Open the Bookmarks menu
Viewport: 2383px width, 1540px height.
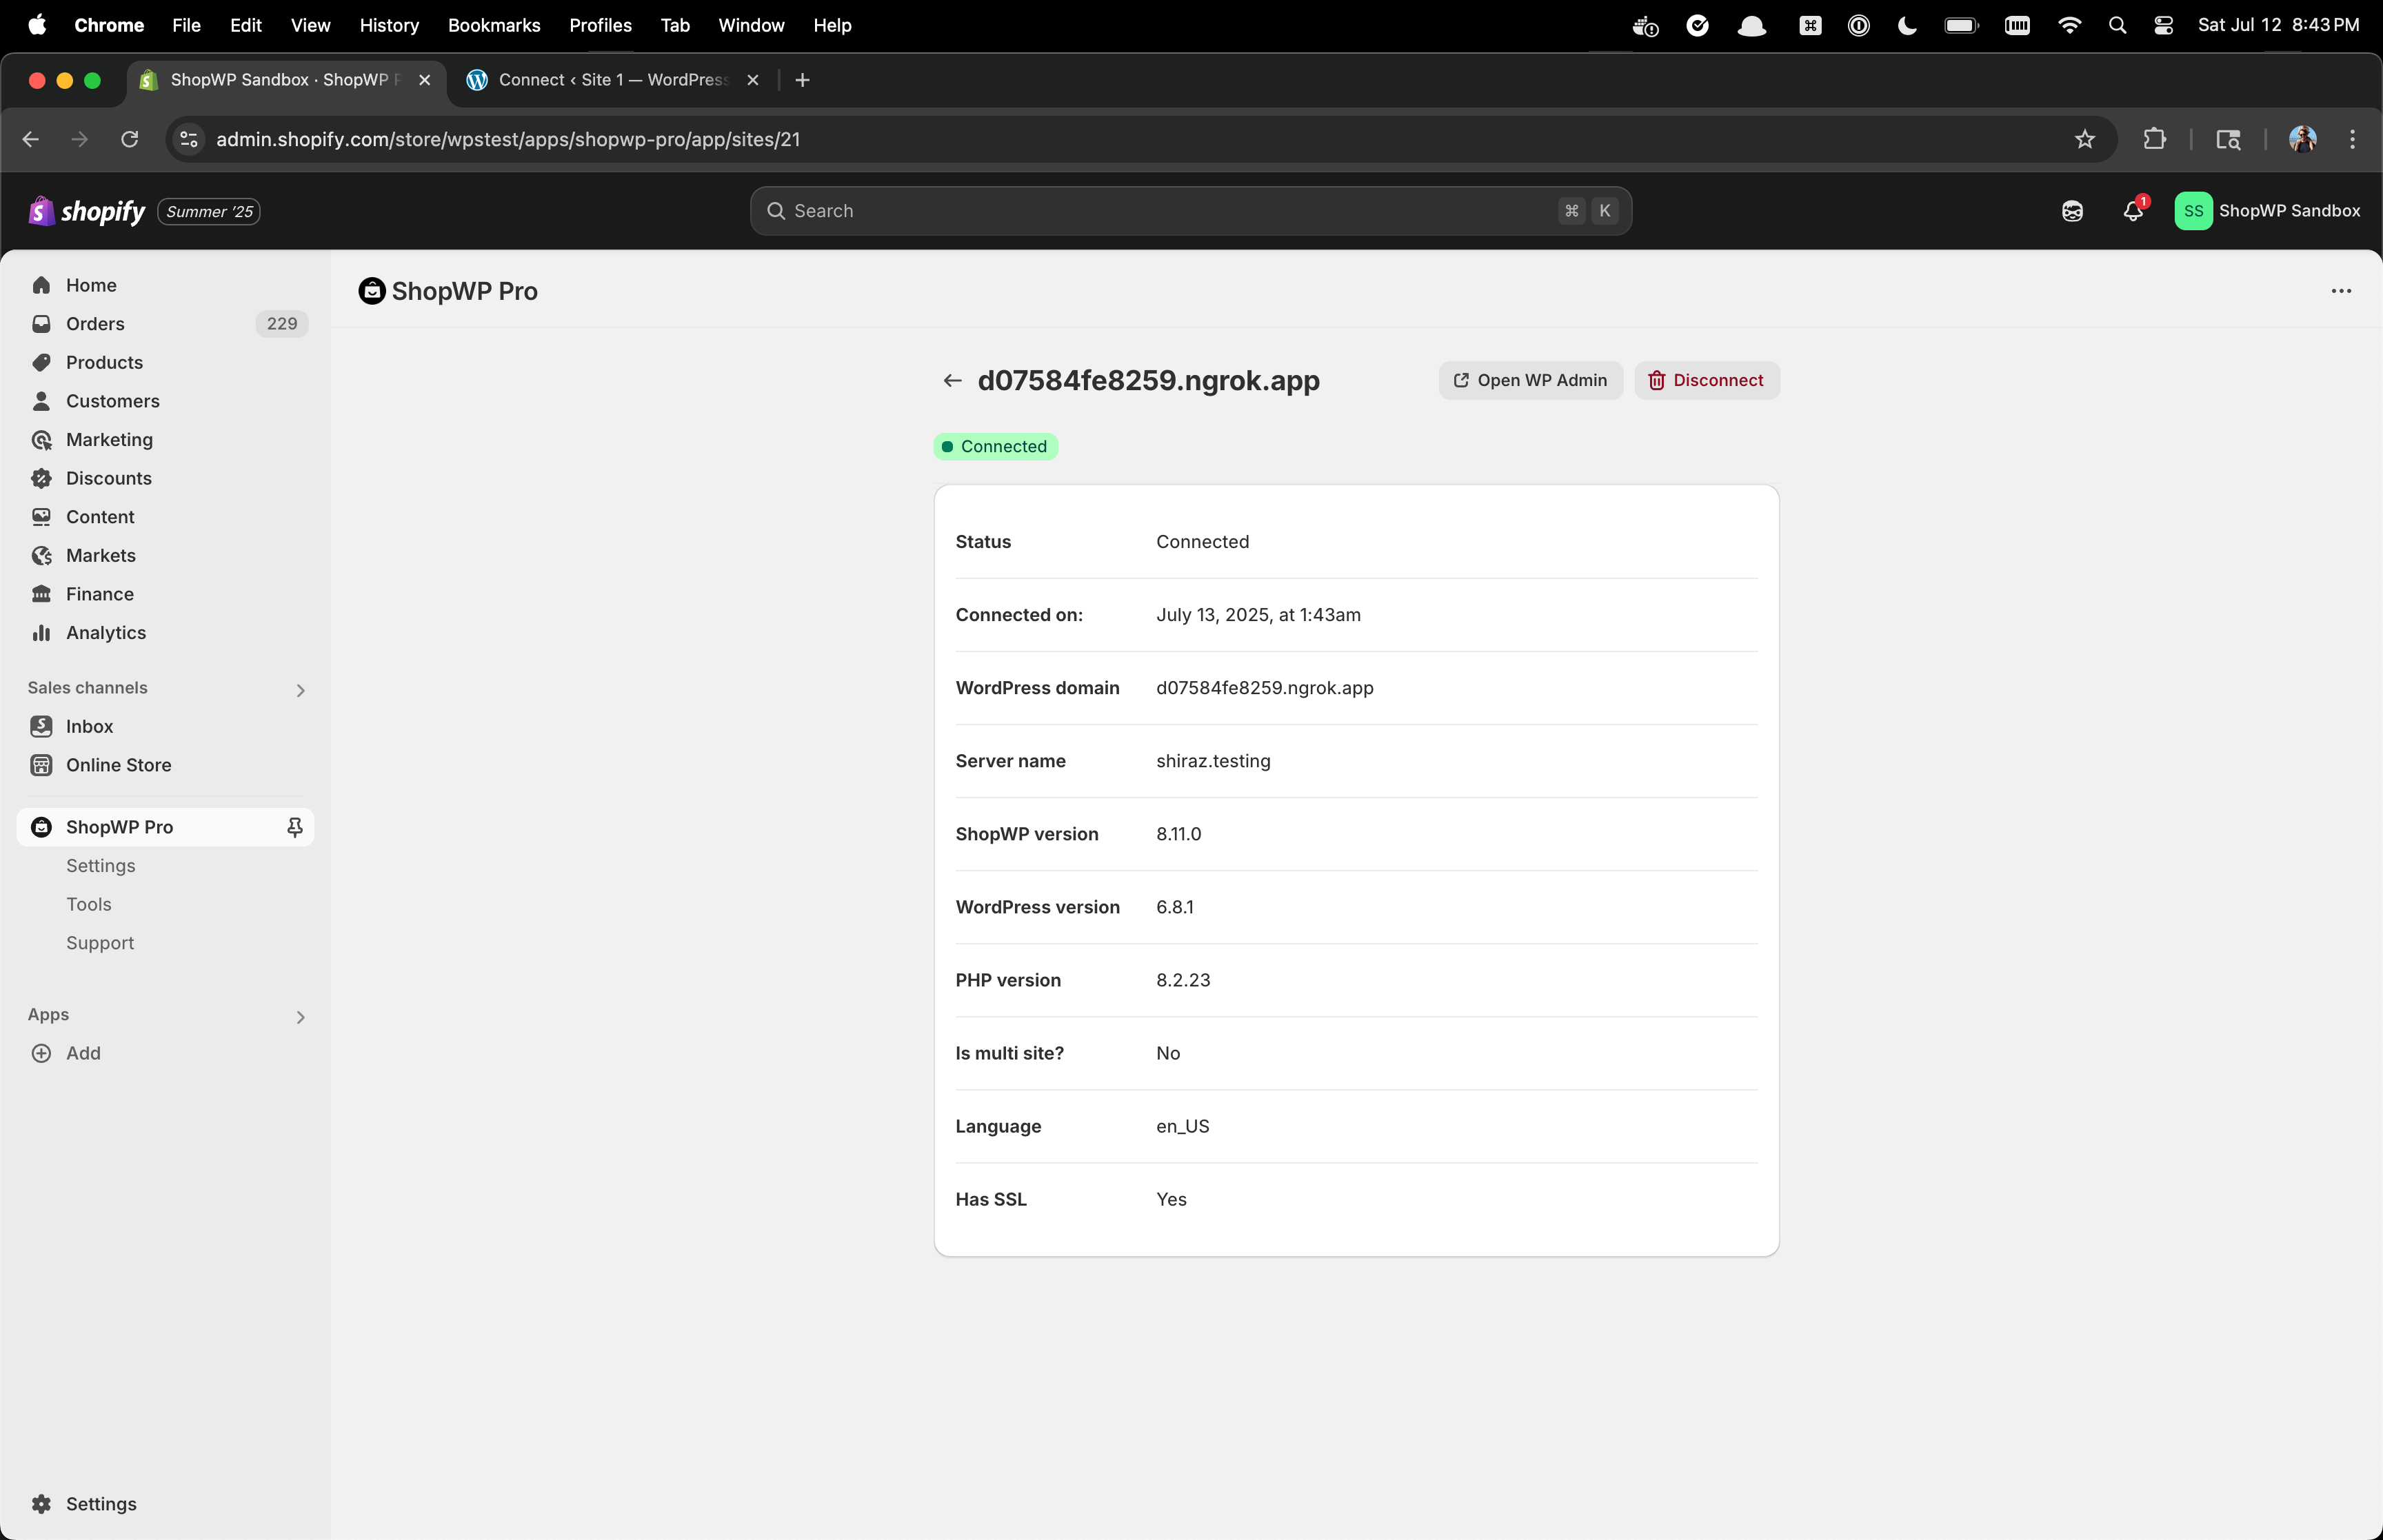click(494, 25)
